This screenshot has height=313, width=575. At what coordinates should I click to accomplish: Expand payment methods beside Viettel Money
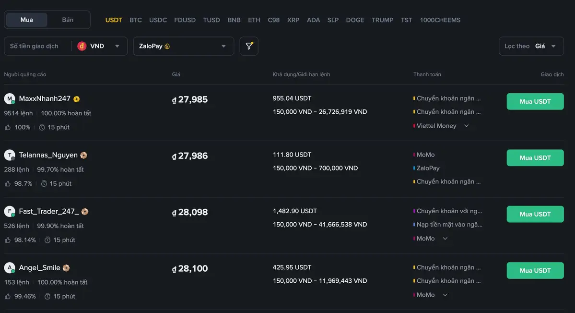pos(466,126)
